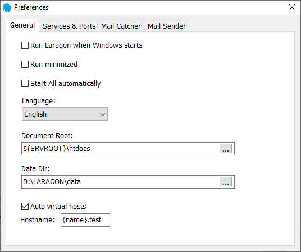Viewport: 301px width, 252px height.
Task: Open browse dialog for Document Root
Action: click(x=226, y=149)
